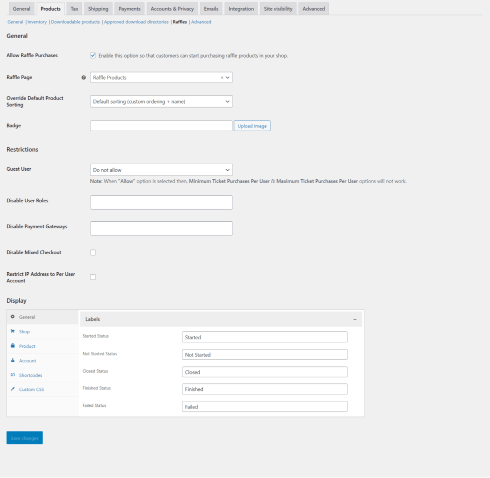Uncheck the Allow Raffle Purchases checkbox
Screen dimensions: 490x478
coord(93,56)
